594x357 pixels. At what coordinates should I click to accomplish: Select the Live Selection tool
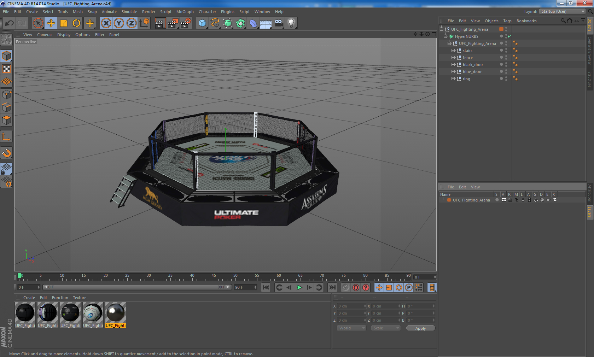38,23
